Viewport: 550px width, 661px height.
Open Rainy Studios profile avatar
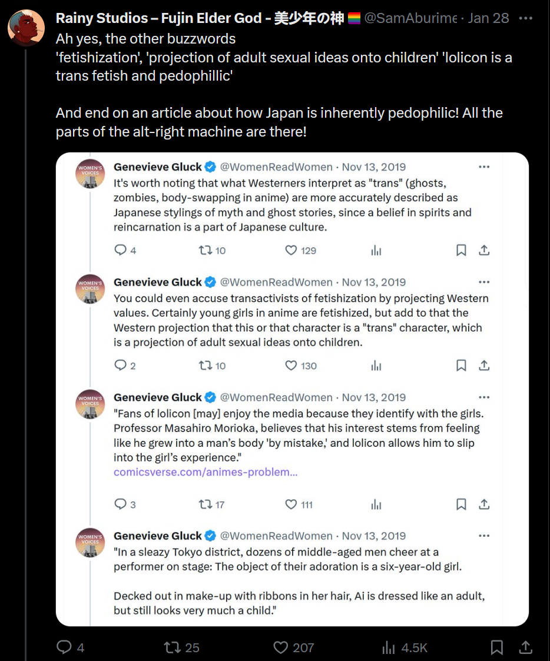26,27
